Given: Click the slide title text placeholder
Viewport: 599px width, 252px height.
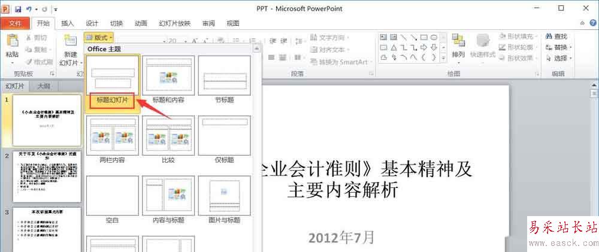Looking at the screenshot, I should [366, 180].
